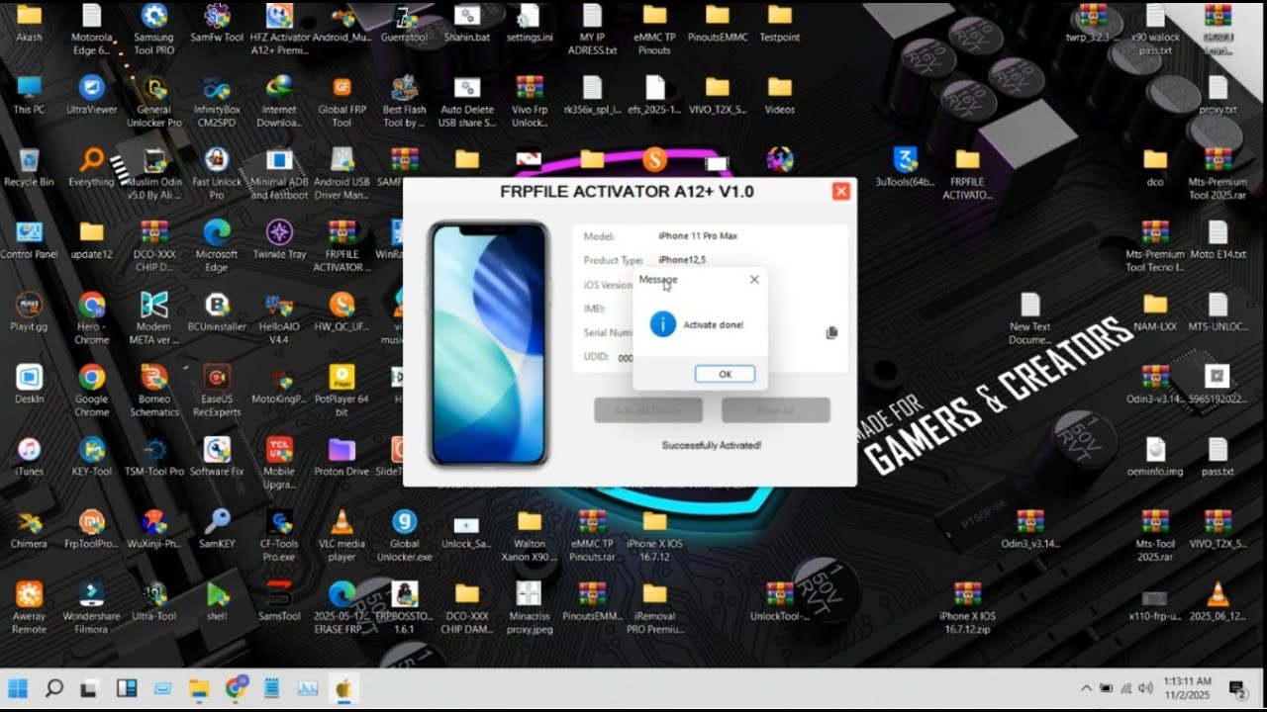The width and height of the screenshot is (1267, 712).
Task: Open the notification center in the system tray
Action: 1237,688
